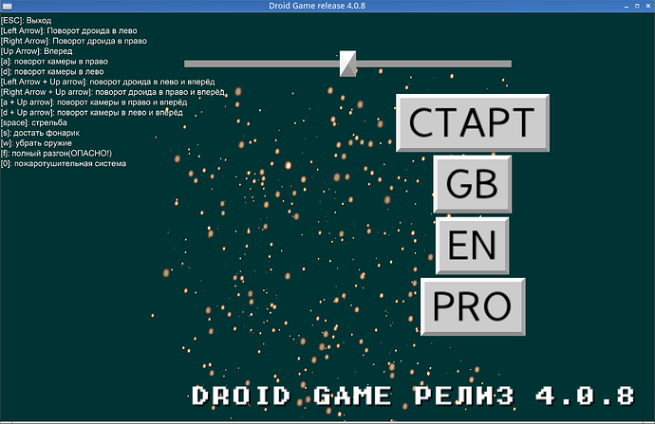Switch language with the EN button

point(472,245)
